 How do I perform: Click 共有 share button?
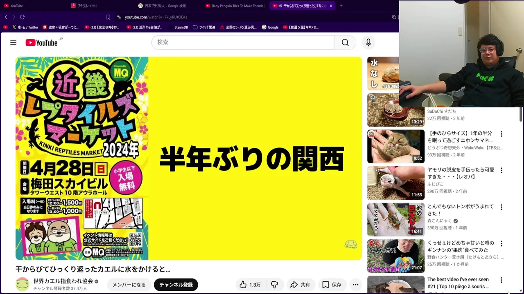pos(300,285)
